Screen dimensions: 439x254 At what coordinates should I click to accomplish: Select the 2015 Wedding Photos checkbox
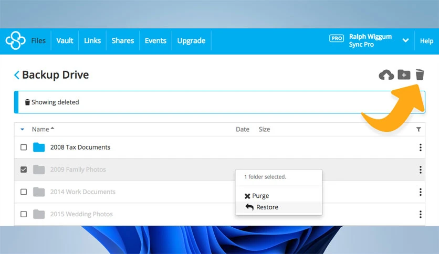[x=24, y=214]
